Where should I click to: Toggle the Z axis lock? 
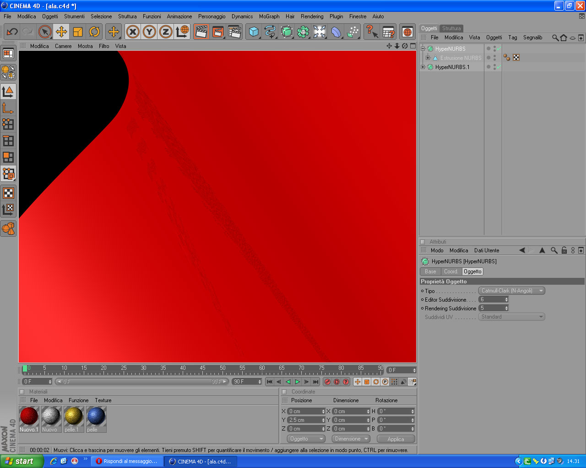click(x=166, y=32)
